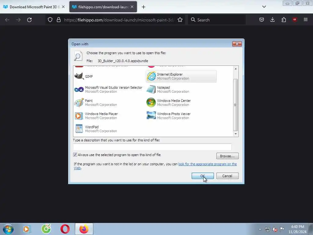Click the program list scroll down arrow
This screenshot has width=313, height=235.
pyautogui.click(x=236, y=134)
